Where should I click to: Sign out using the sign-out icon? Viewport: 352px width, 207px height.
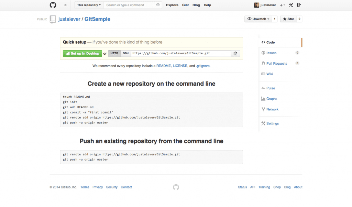(299, 5)
